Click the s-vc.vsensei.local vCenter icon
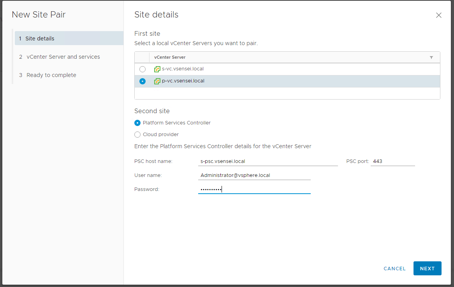454x287 pixels. (x=157, y=69)
